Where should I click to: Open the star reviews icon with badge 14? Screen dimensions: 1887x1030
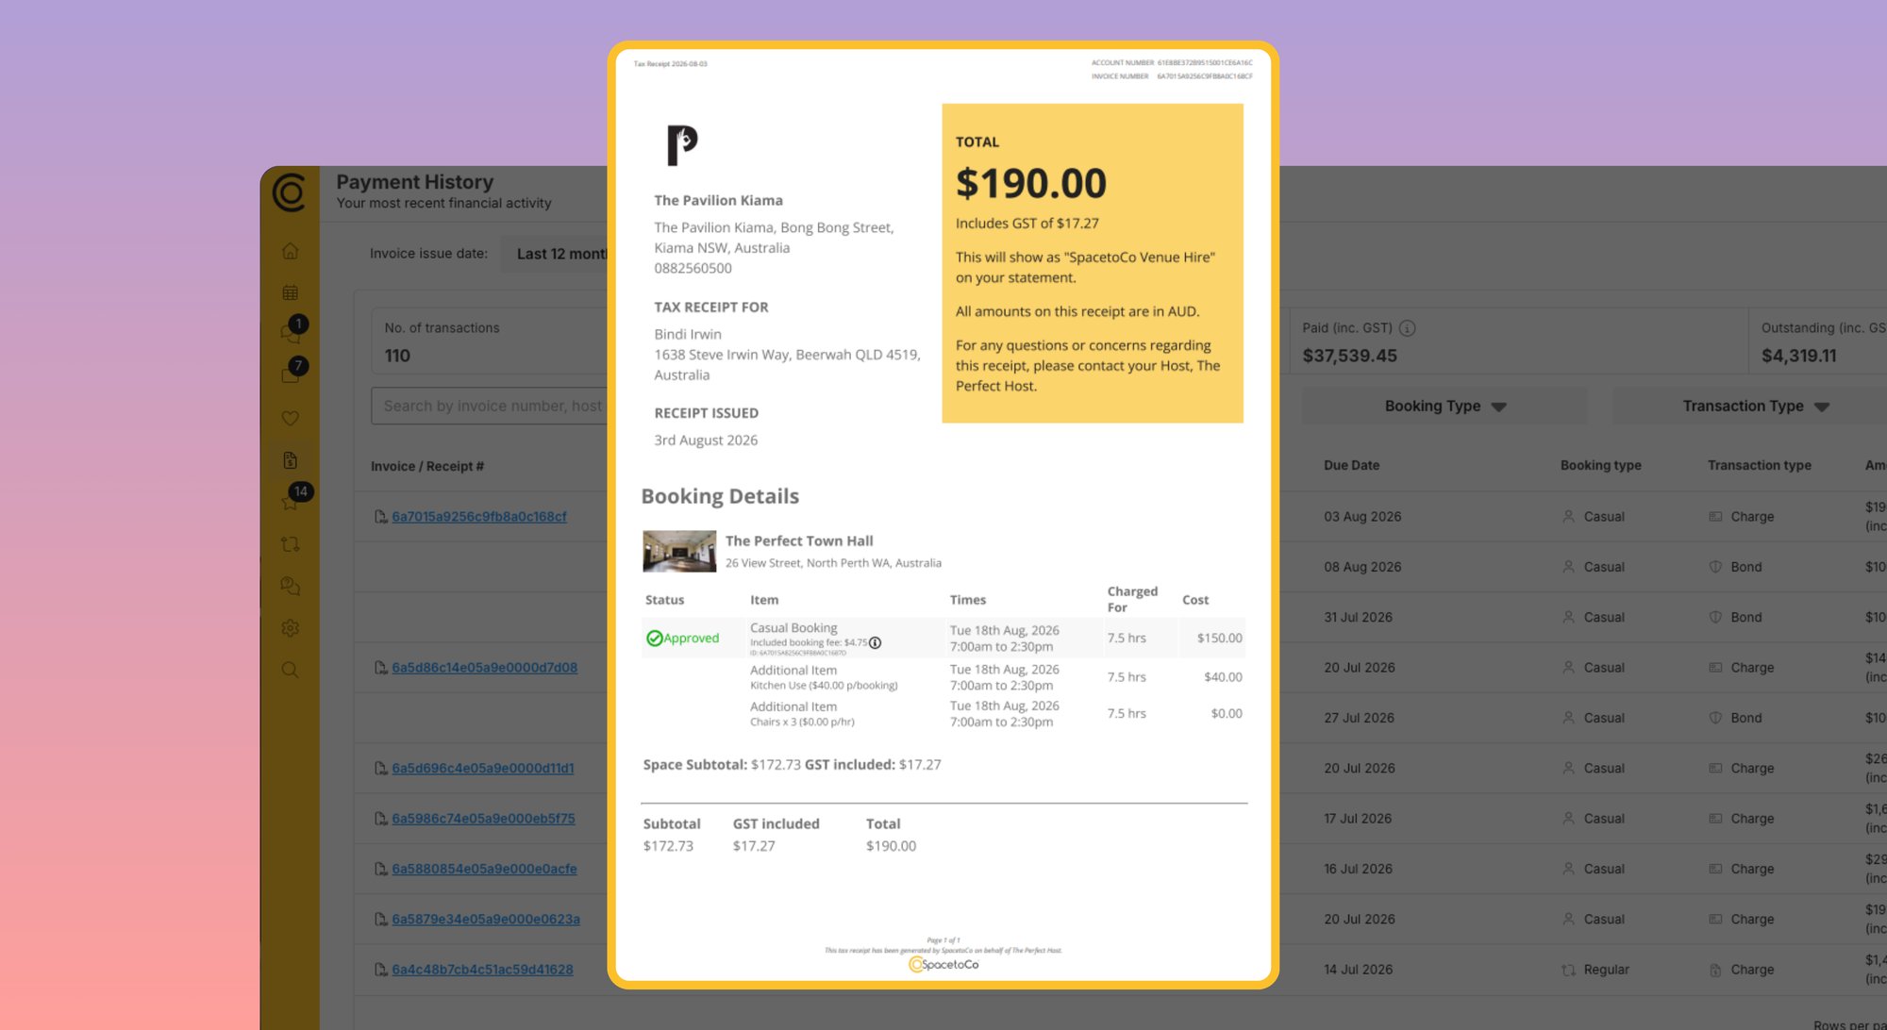point(290,500)
